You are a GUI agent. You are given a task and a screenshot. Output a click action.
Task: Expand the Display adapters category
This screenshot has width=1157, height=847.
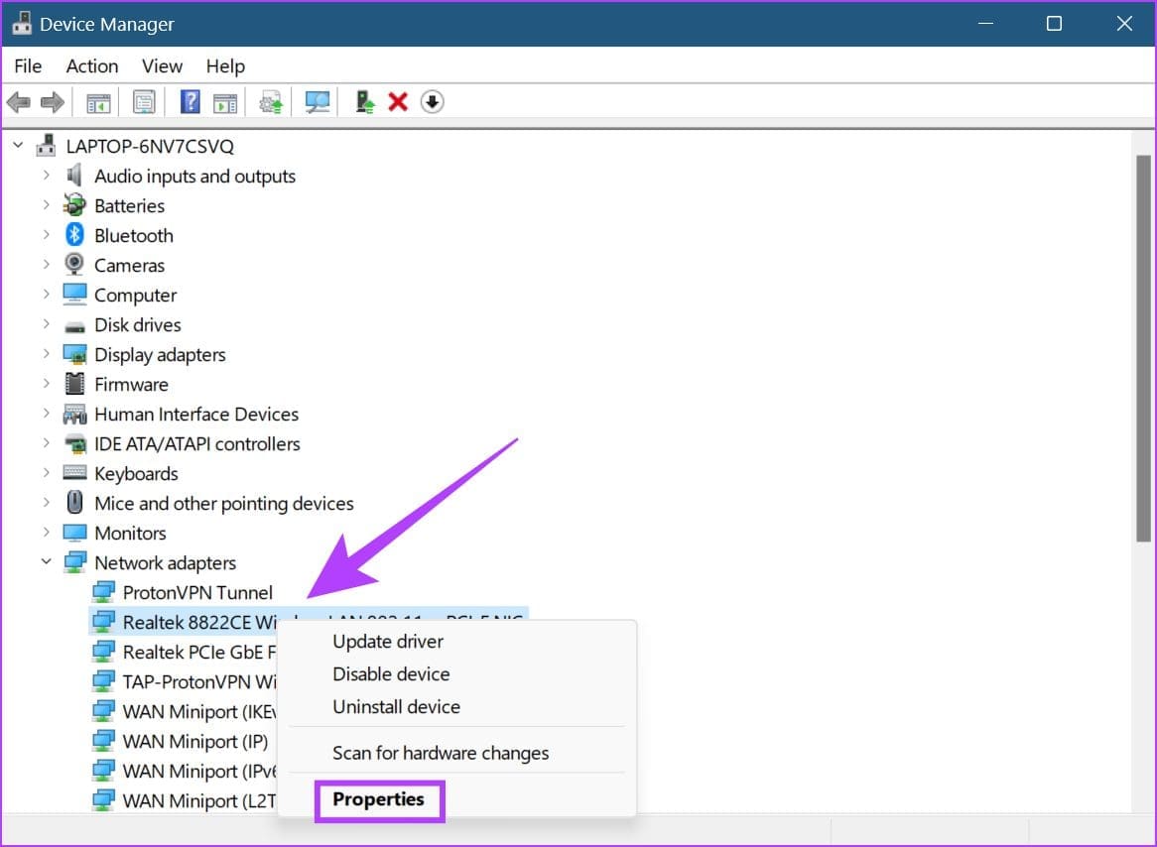46,354
